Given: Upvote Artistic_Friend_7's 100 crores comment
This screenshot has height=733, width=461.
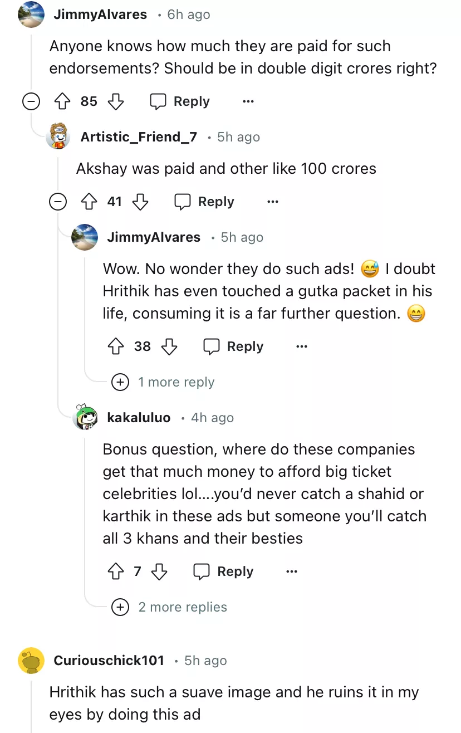Looking at the screenshot, I should (x=88, y=202).
